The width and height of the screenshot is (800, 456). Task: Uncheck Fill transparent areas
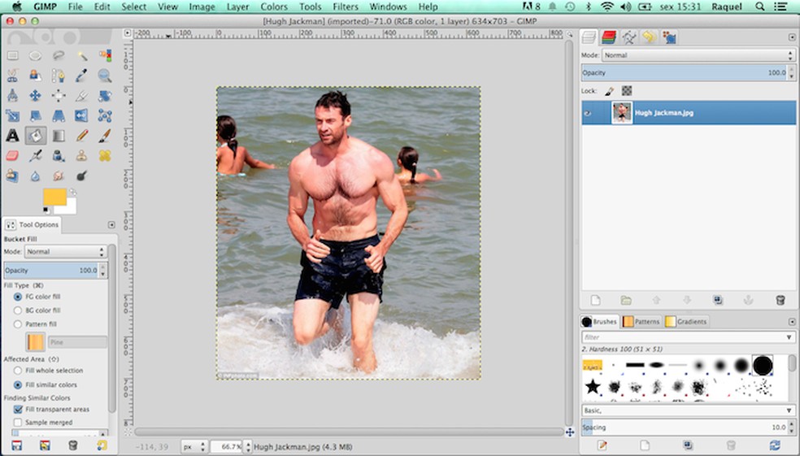tap(18, 410)
